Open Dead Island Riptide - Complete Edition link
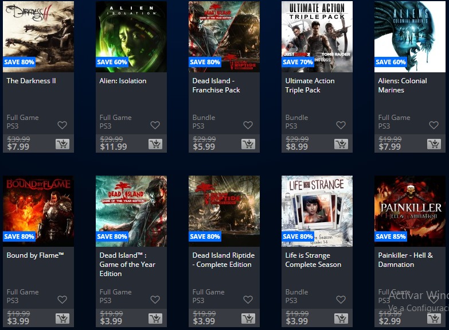Screen dimensions: 449x330 pos(224,260)
